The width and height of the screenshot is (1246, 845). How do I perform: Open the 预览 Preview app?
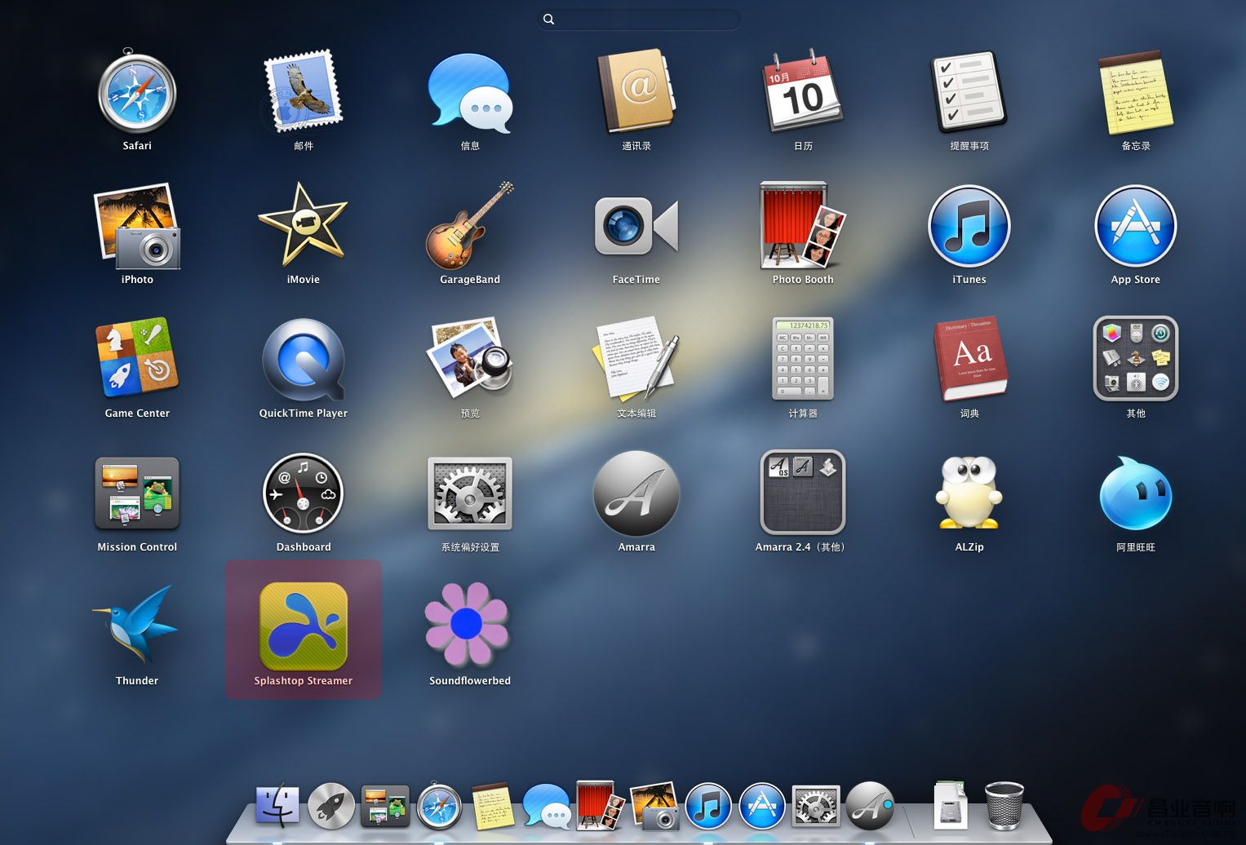tap(470, 358)
